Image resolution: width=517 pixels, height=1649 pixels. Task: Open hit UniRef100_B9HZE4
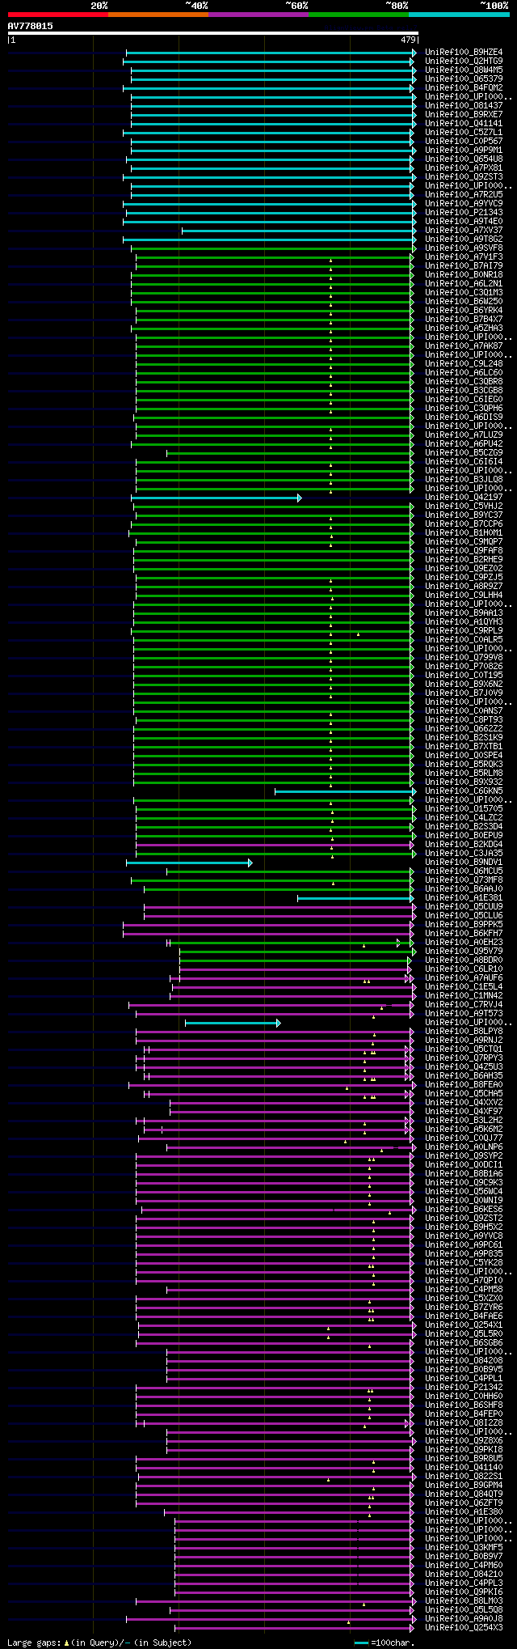point(464,53)
